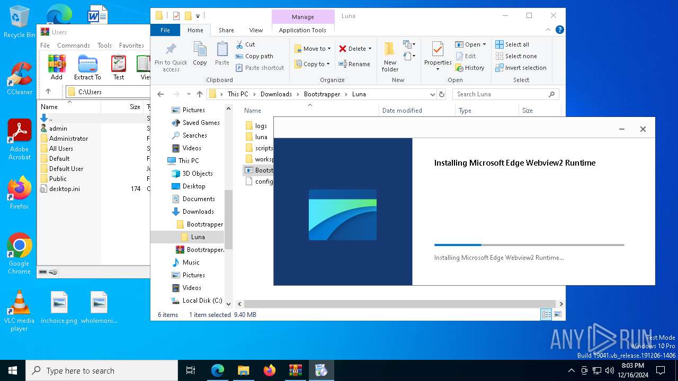Open the History ribbon command

coord(470,68)
